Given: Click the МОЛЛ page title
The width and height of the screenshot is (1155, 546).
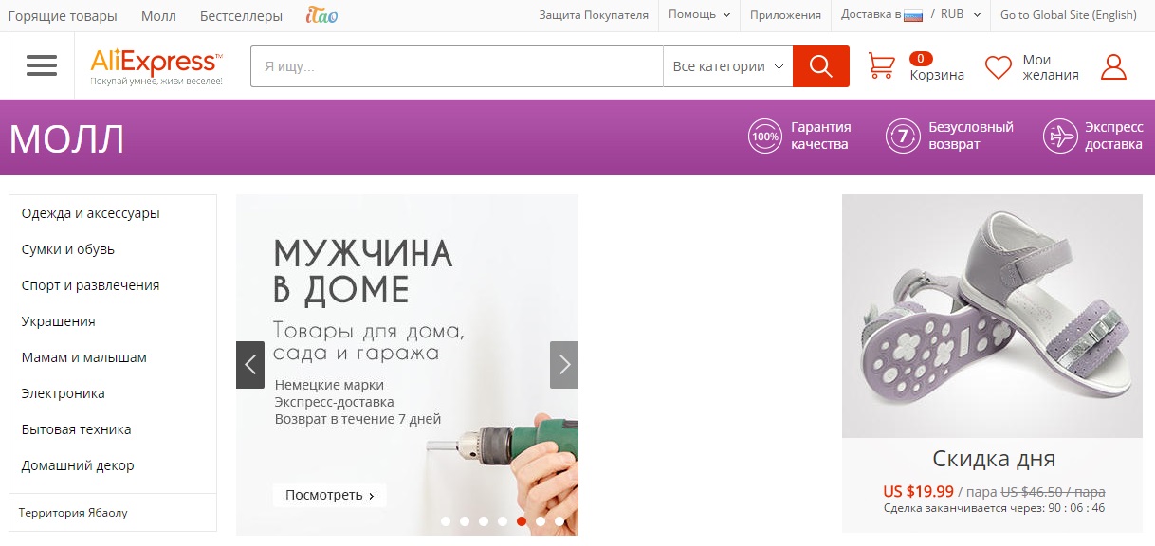Looking at the screenshot, I should (x=67, y=139).
